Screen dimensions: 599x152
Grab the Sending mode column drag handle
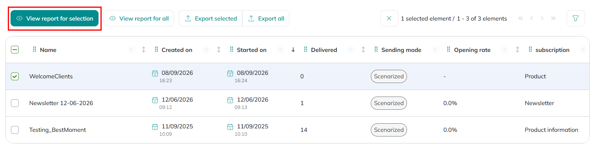[376, 50]
